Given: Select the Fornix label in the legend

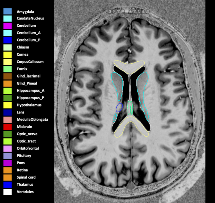Looking at the screenshot, I should 21,69.
